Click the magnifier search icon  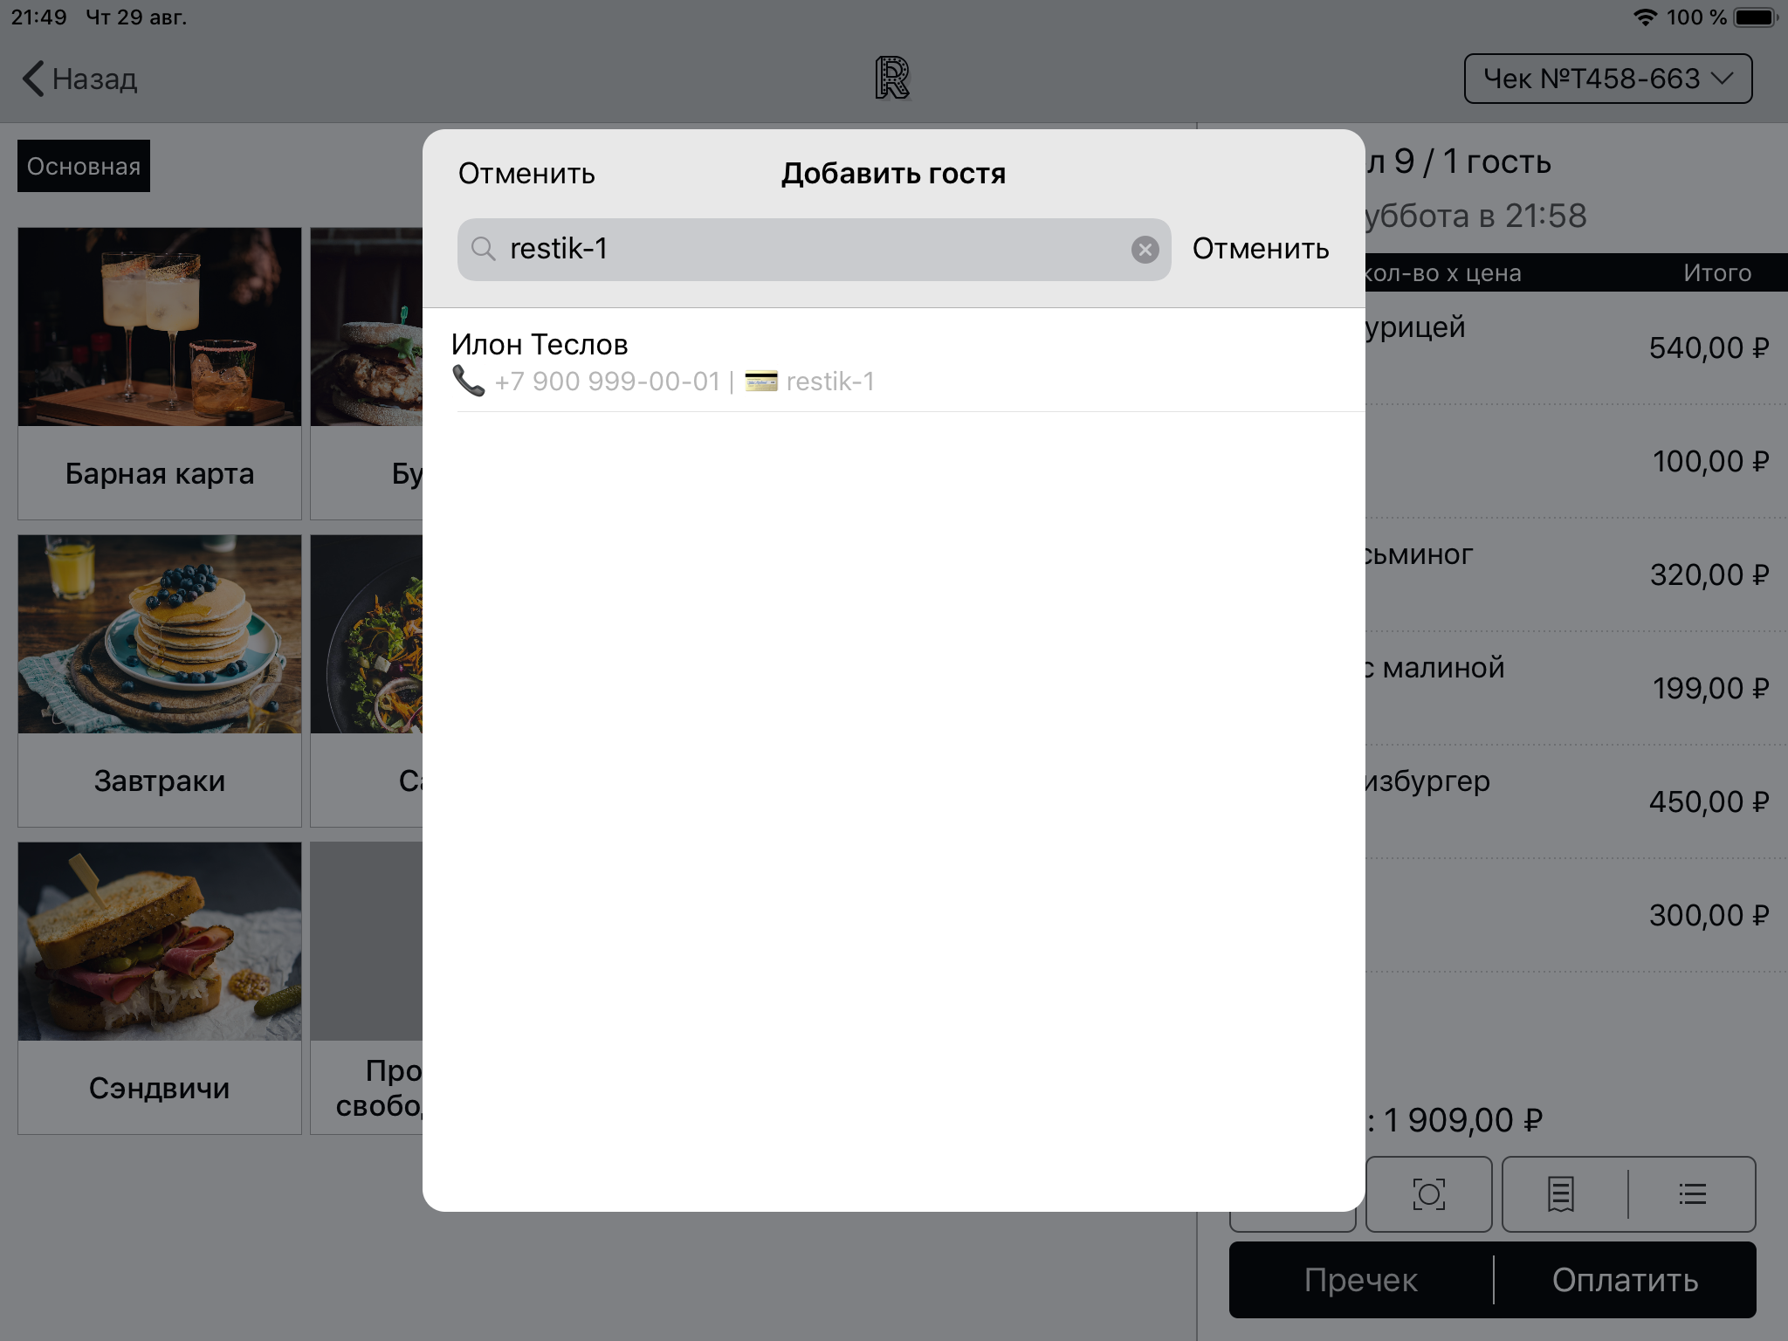coord(483,250)
